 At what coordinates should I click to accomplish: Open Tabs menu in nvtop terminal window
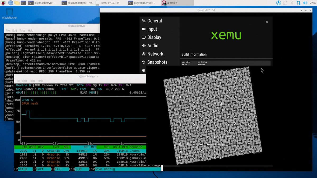(32, 81)
